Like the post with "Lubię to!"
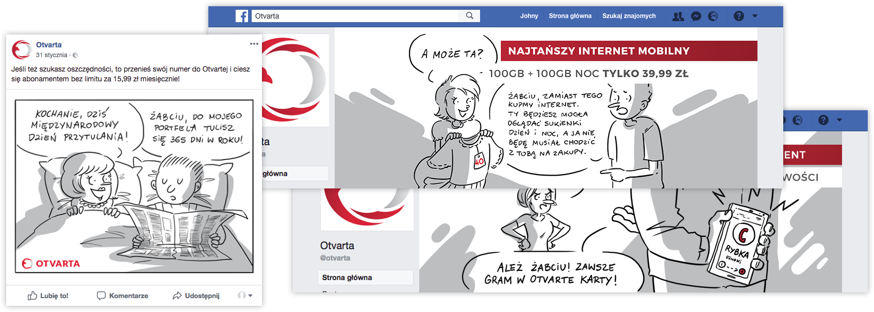Viewport: 874px width, 312px height. pos(48,296)
